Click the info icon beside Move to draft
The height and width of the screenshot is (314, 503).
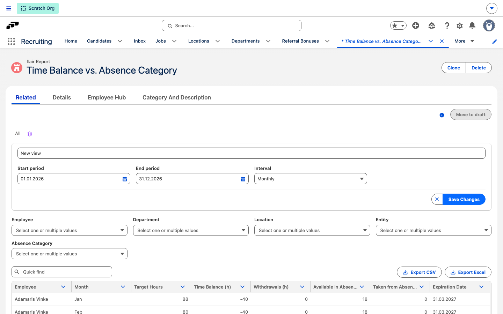click(x=442, y=115)
